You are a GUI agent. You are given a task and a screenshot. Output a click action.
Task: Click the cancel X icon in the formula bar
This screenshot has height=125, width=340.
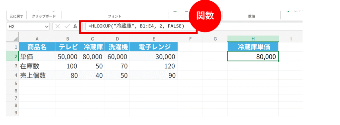[58, 27]
